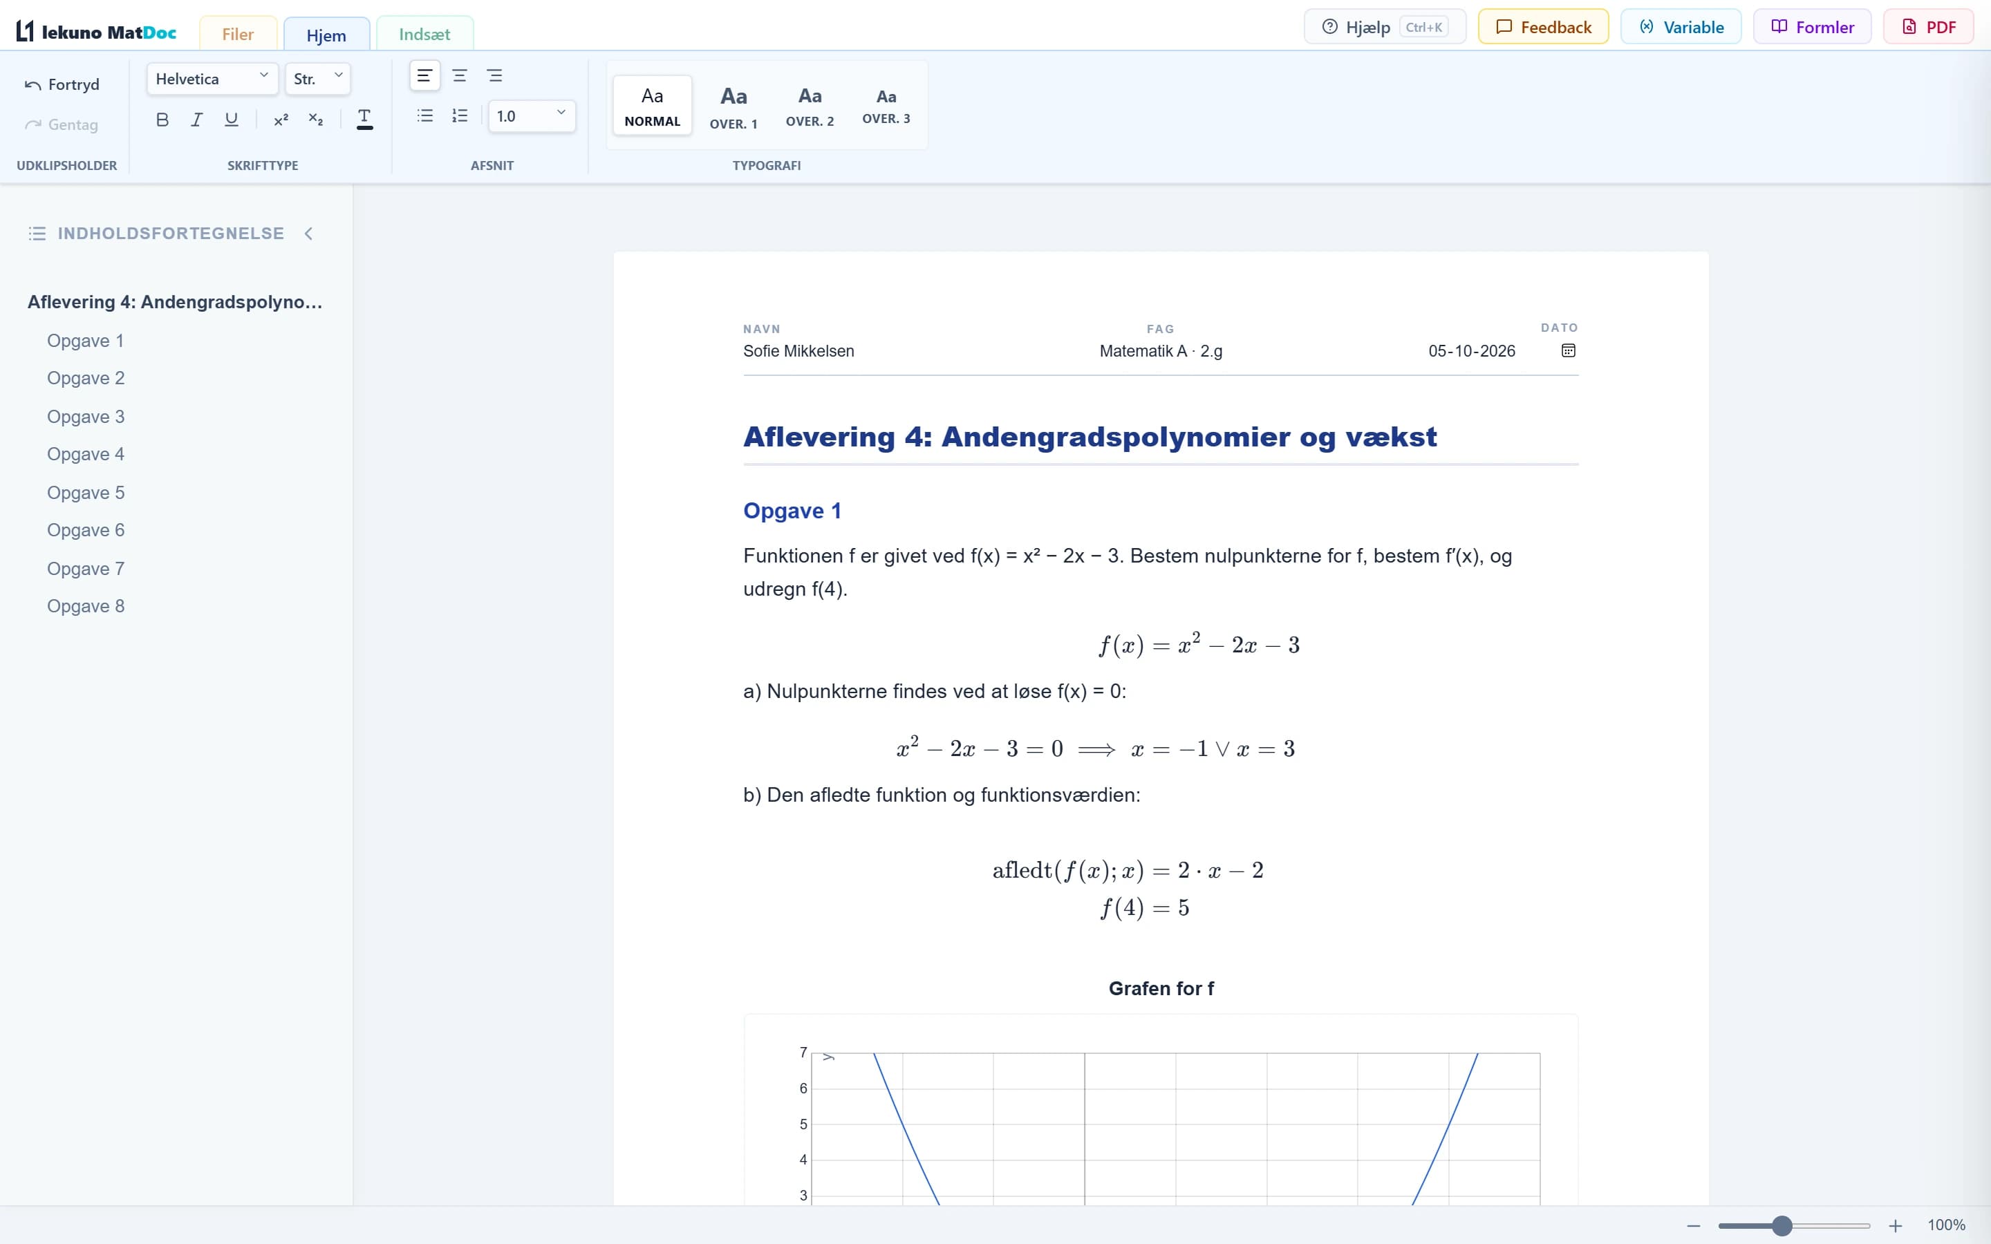The image size is (1991, 1244).
Task: Open the Str. font size dropdown
Action: 317,79
